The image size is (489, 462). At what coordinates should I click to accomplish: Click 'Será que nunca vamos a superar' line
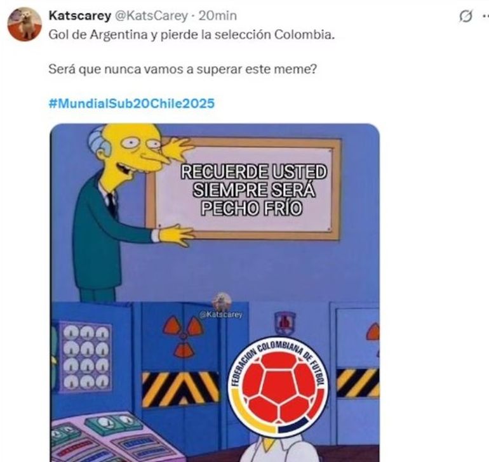click(182, 69)
